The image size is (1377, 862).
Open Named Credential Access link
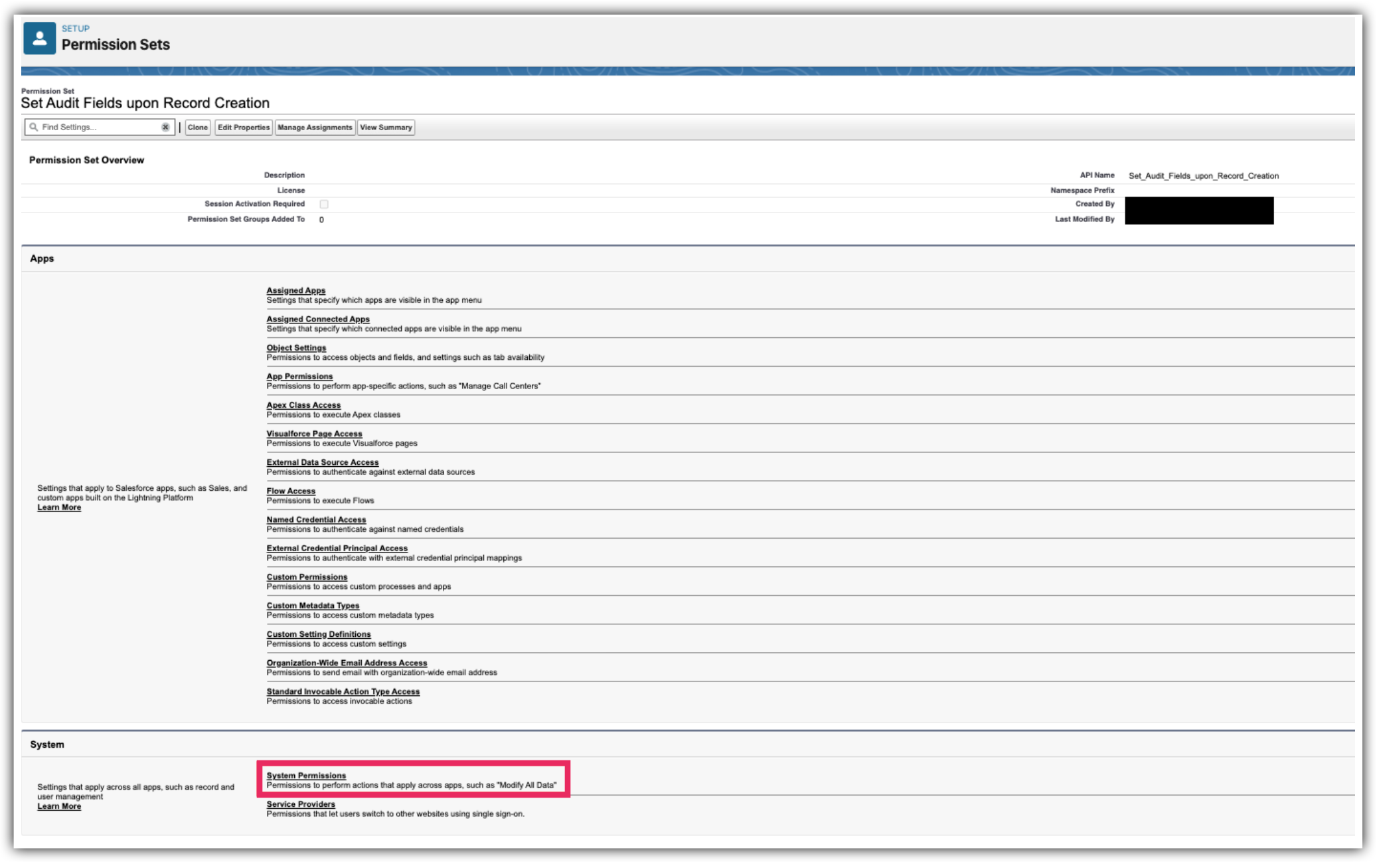pyautogui.click(x=316, y=519)
